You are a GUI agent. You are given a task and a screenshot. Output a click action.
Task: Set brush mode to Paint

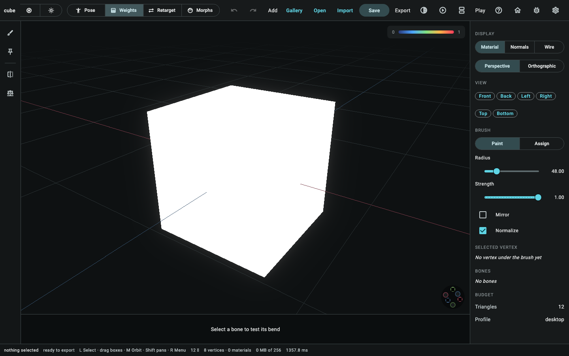point(497,144)
